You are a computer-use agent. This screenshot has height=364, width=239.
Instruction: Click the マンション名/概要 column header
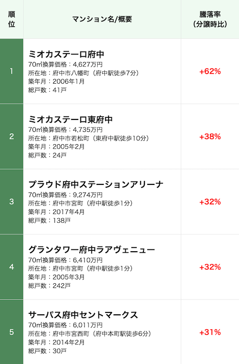point(102,19)
